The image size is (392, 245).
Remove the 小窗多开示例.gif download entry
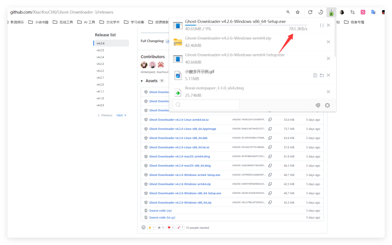click(328, 75)
